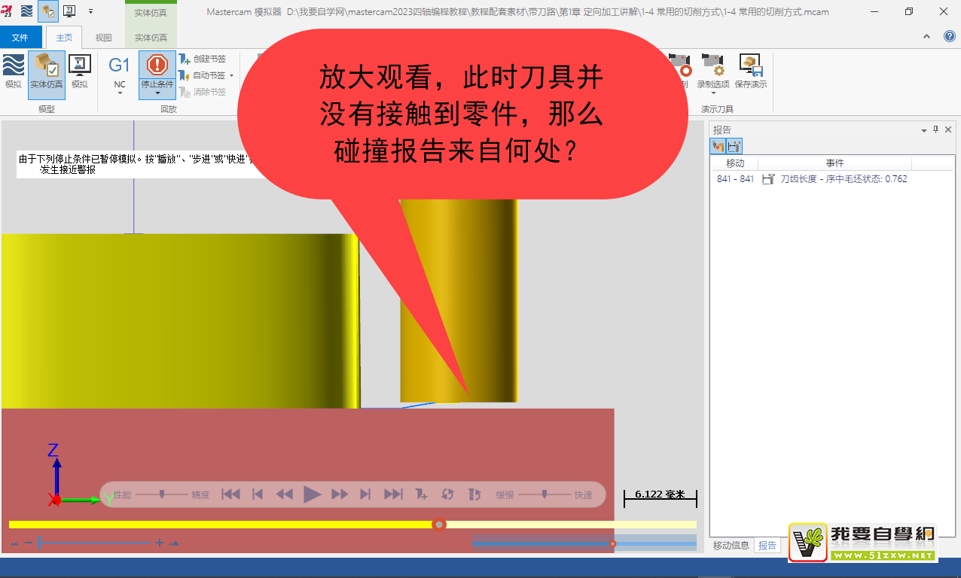Select the 841 - 841 report row

811,179
